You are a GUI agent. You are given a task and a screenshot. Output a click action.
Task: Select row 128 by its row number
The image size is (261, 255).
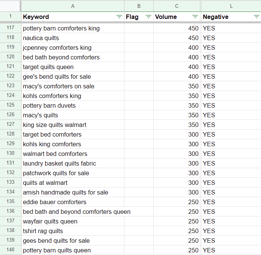coord(10,134)
